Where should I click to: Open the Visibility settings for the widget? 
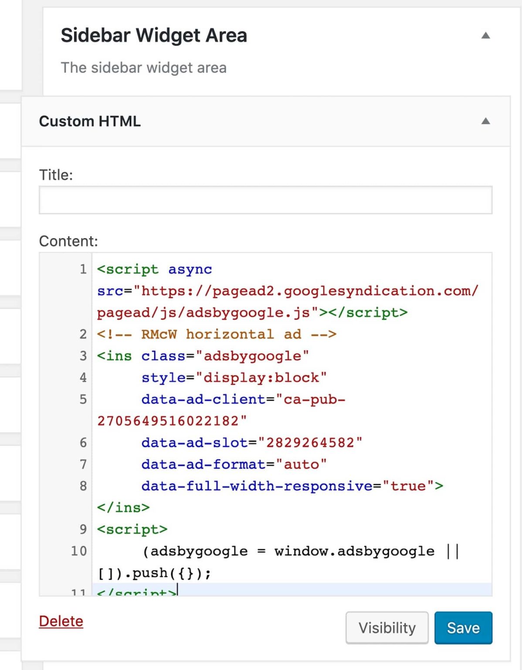click(386, 628)
